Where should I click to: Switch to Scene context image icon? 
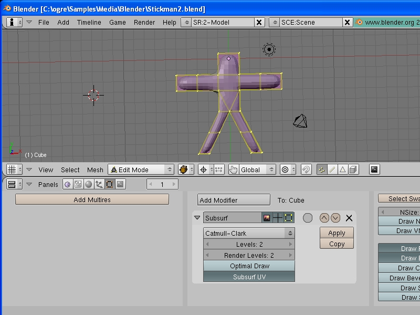(120, 184)
